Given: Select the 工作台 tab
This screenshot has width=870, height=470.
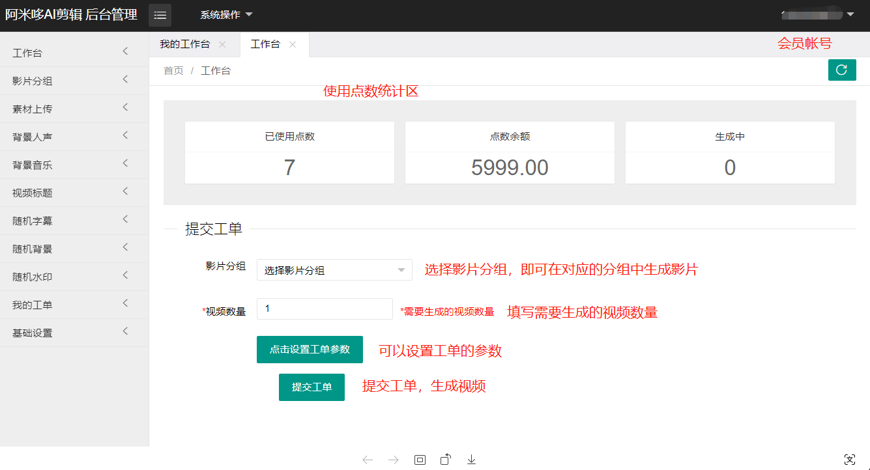Looking at the screenshot, I should [265, 44].
